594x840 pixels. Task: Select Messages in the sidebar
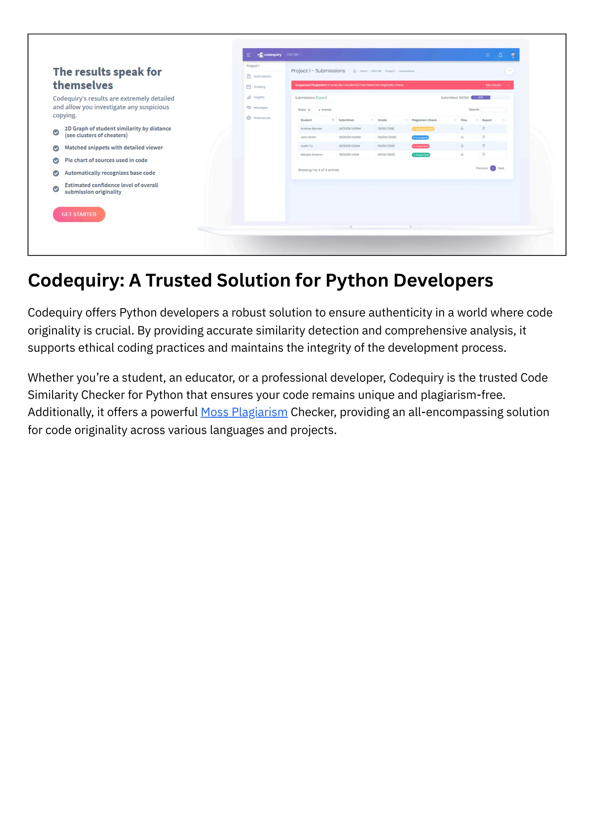[260, 108]
